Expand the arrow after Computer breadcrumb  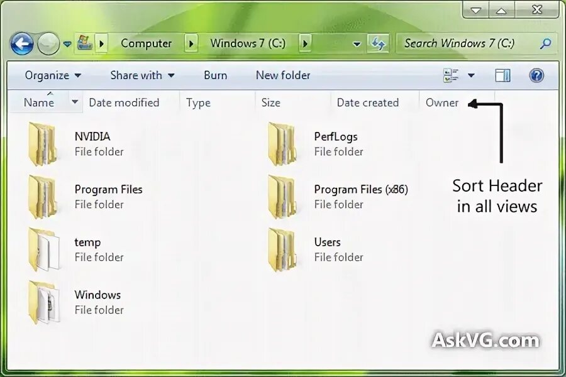tap(191, 43)
